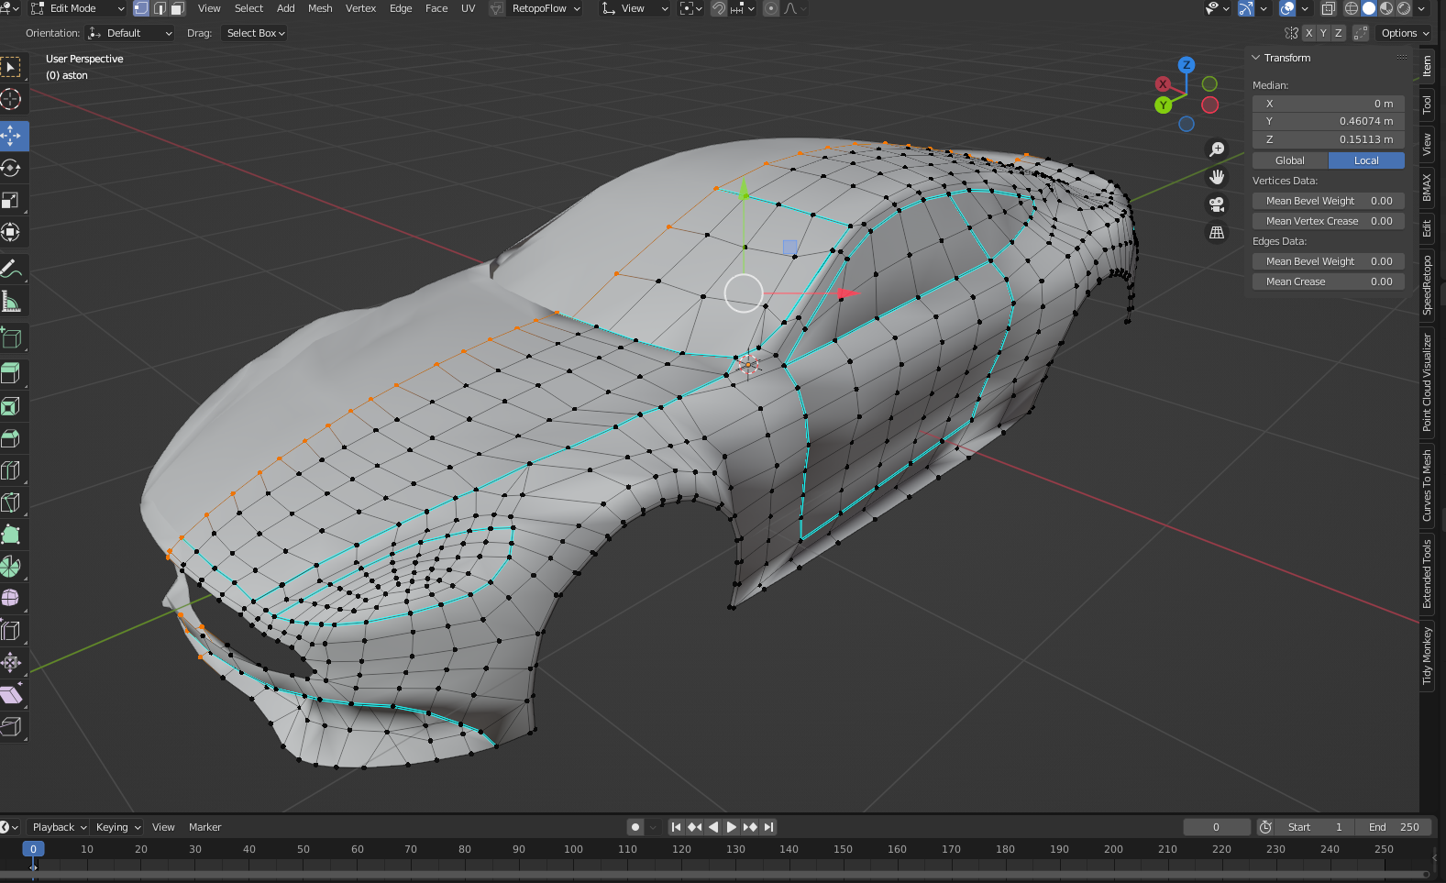Open the Select Box drag dropdown
Viewport: 1446px width, 883px height.
[x=256, y=33]
